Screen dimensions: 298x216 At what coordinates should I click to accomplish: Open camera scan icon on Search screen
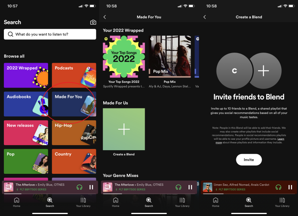coord(93,22)
